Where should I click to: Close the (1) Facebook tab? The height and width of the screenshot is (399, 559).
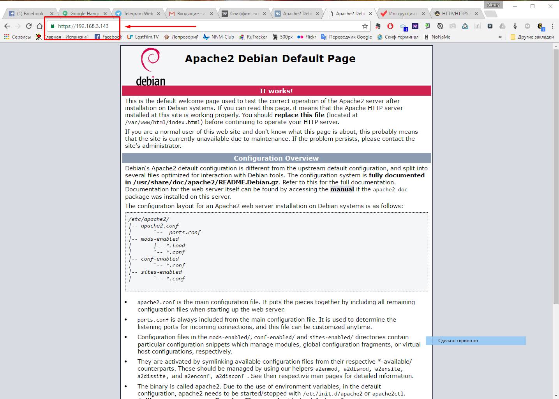(52, 14)
